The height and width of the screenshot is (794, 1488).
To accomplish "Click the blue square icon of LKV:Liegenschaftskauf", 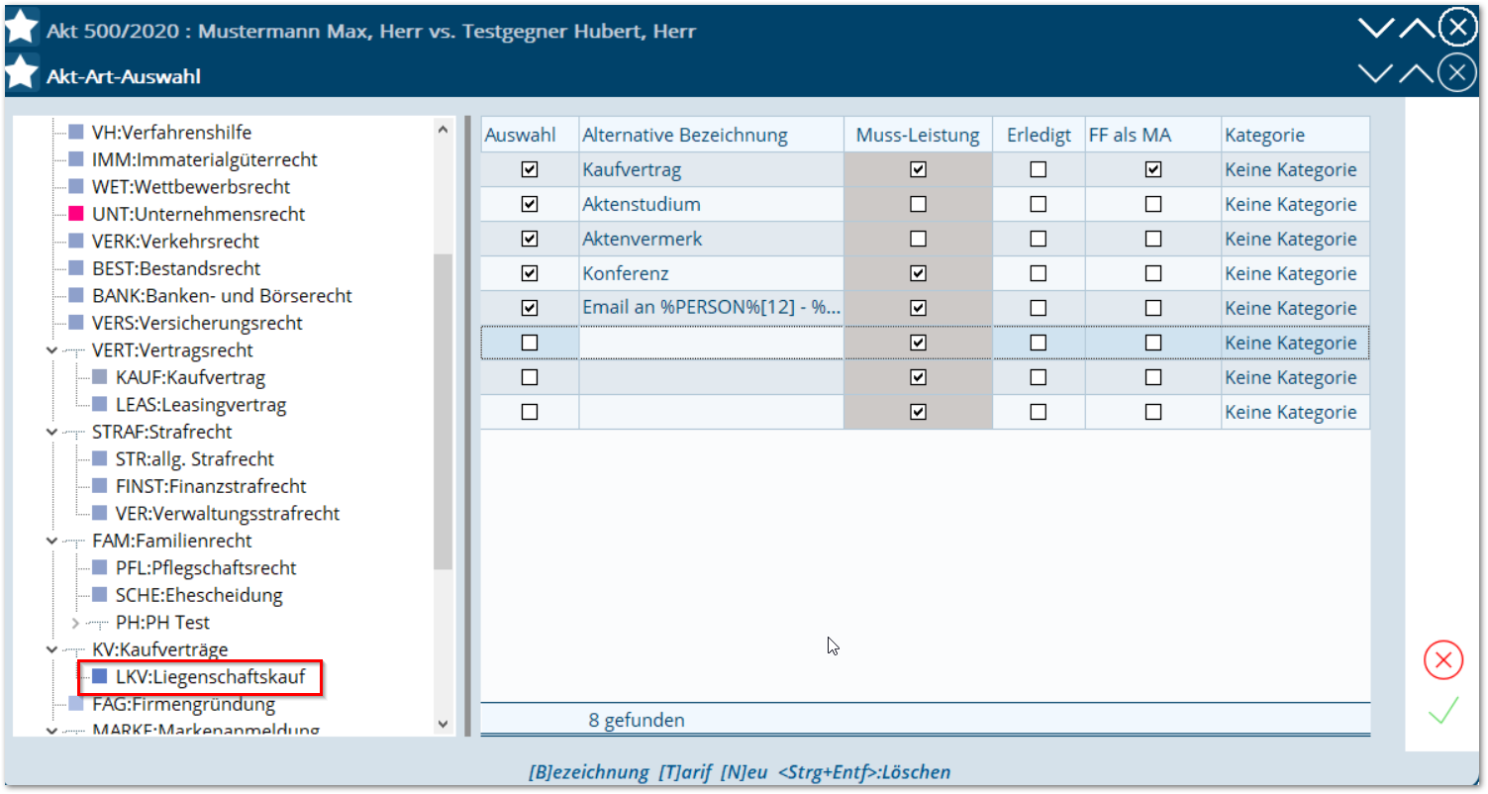I will tap(99, 677).
